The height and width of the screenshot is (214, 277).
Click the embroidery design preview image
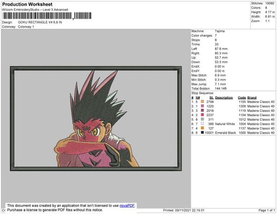pyautogui.click(x=96, y=119)
